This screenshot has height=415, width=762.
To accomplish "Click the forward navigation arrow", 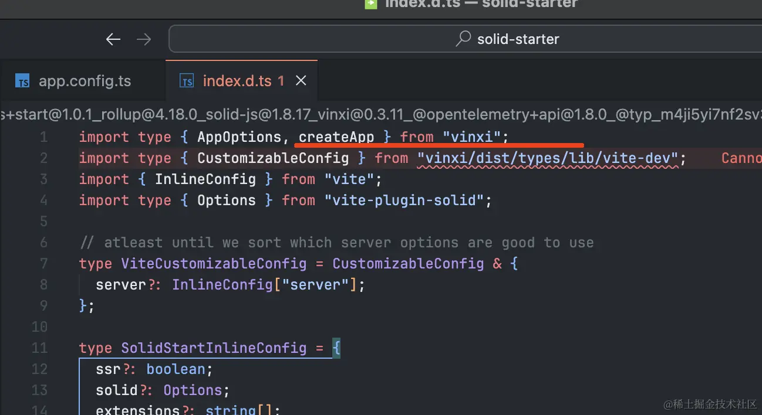I will 144,39.
